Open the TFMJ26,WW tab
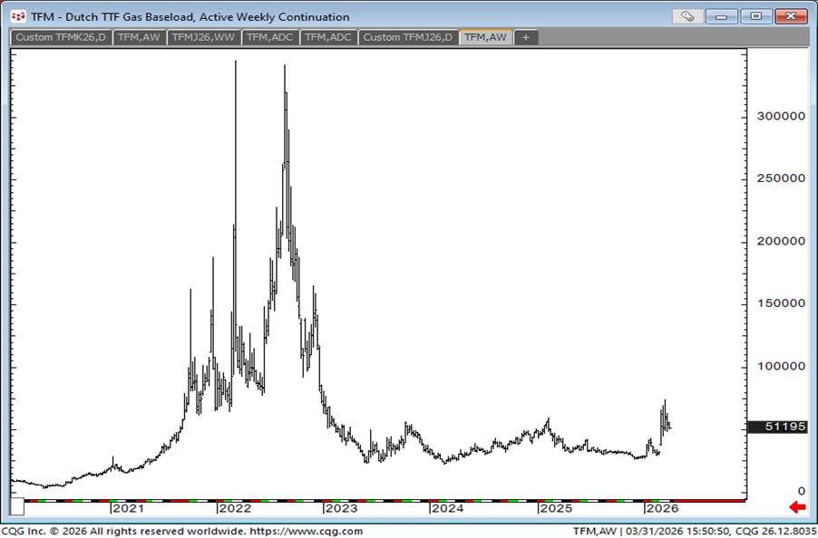818x538 pixels. [x=203, y=37]
